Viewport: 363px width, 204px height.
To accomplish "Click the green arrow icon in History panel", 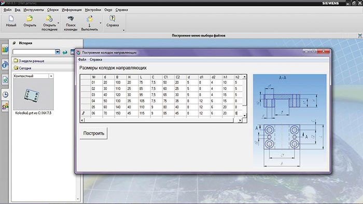I will click(65, 52).
